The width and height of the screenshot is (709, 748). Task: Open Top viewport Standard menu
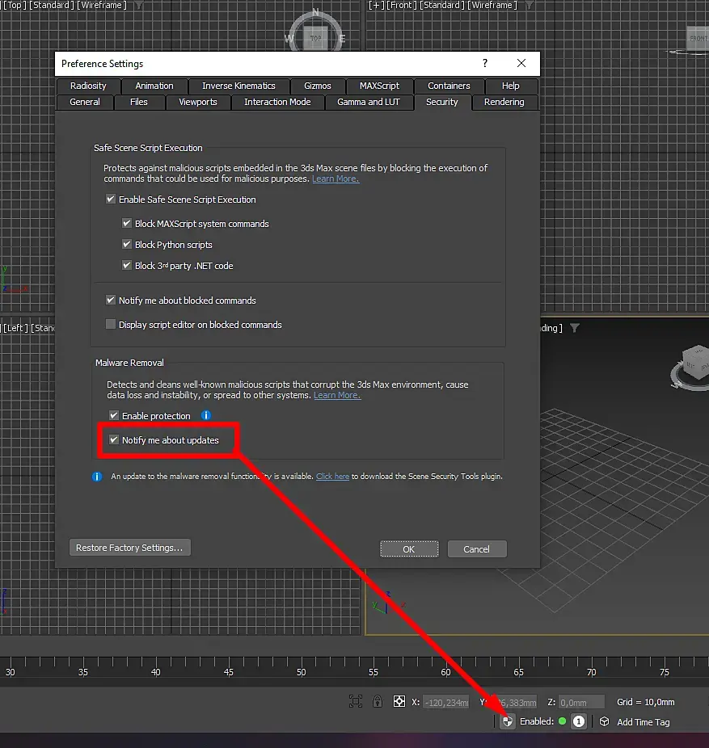(52, 5)
